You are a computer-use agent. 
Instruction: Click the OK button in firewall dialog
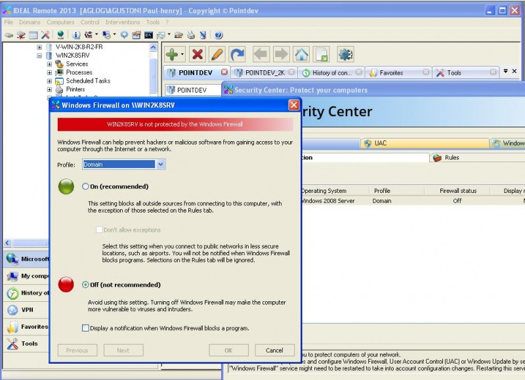point(228,350)
